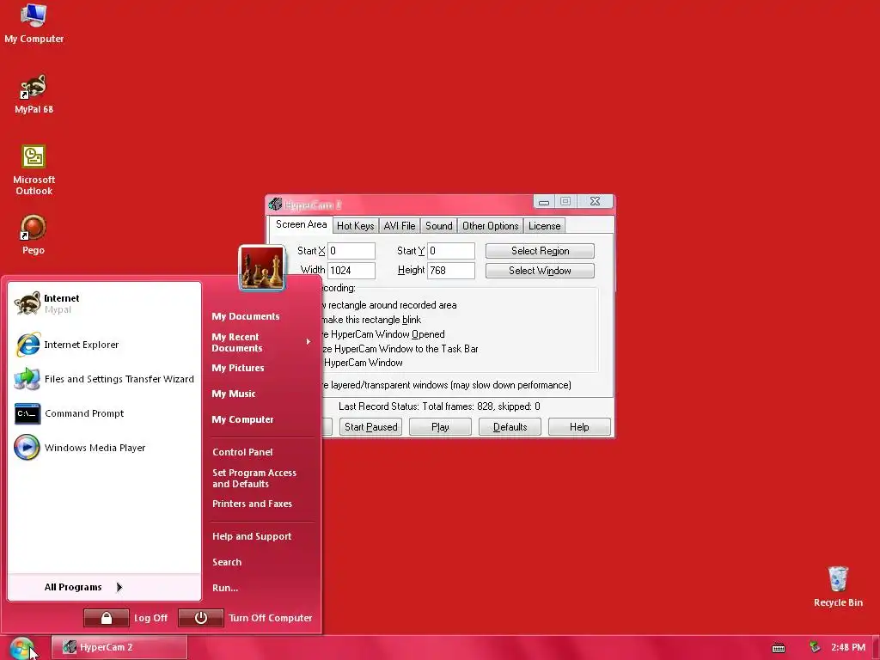Click the Defaults button

[510, 427]
